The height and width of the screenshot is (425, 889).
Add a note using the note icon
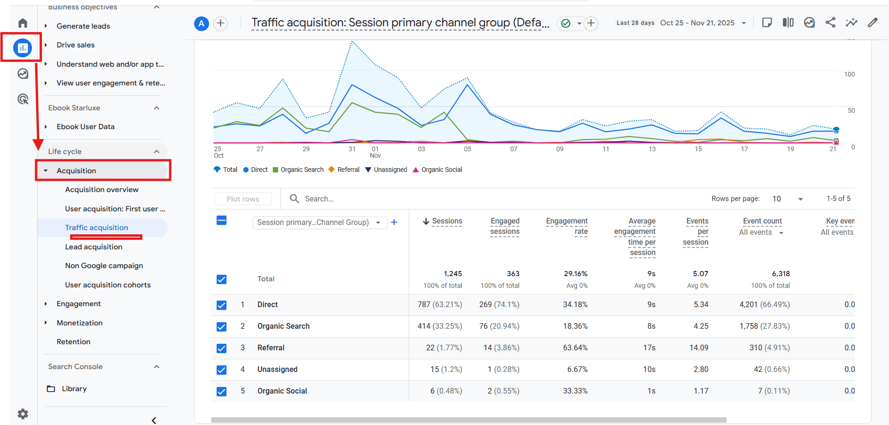point(767,22)
